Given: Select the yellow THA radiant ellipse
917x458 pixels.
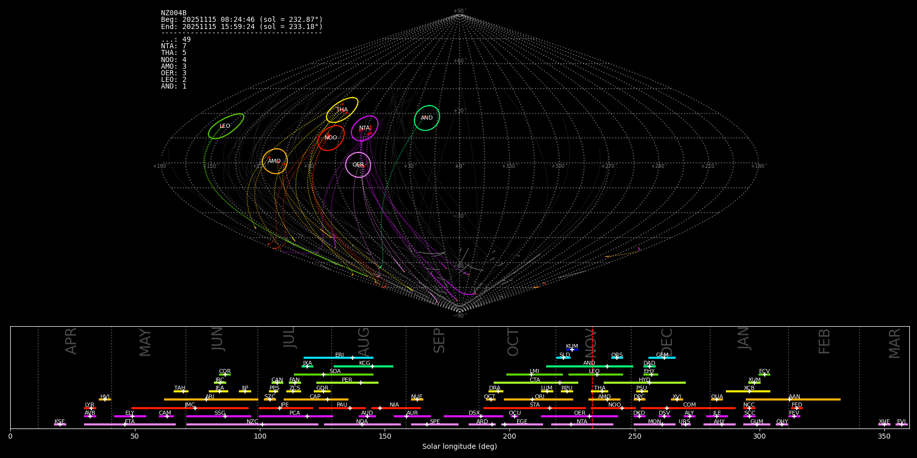Looking at the screenshot, I should (342, 110).
